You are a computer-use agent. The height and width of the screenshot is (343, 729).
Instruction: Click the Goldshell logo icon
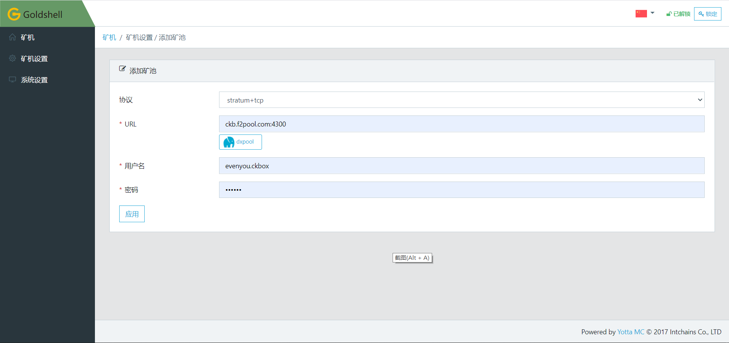pos(14,14)
